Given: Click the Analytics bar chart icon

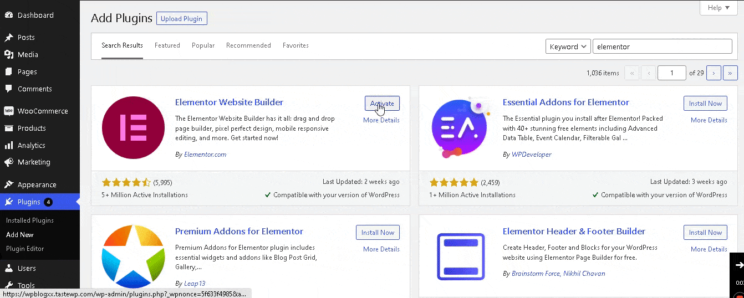Looking at the screenshot, I should (x=9, y=145).
